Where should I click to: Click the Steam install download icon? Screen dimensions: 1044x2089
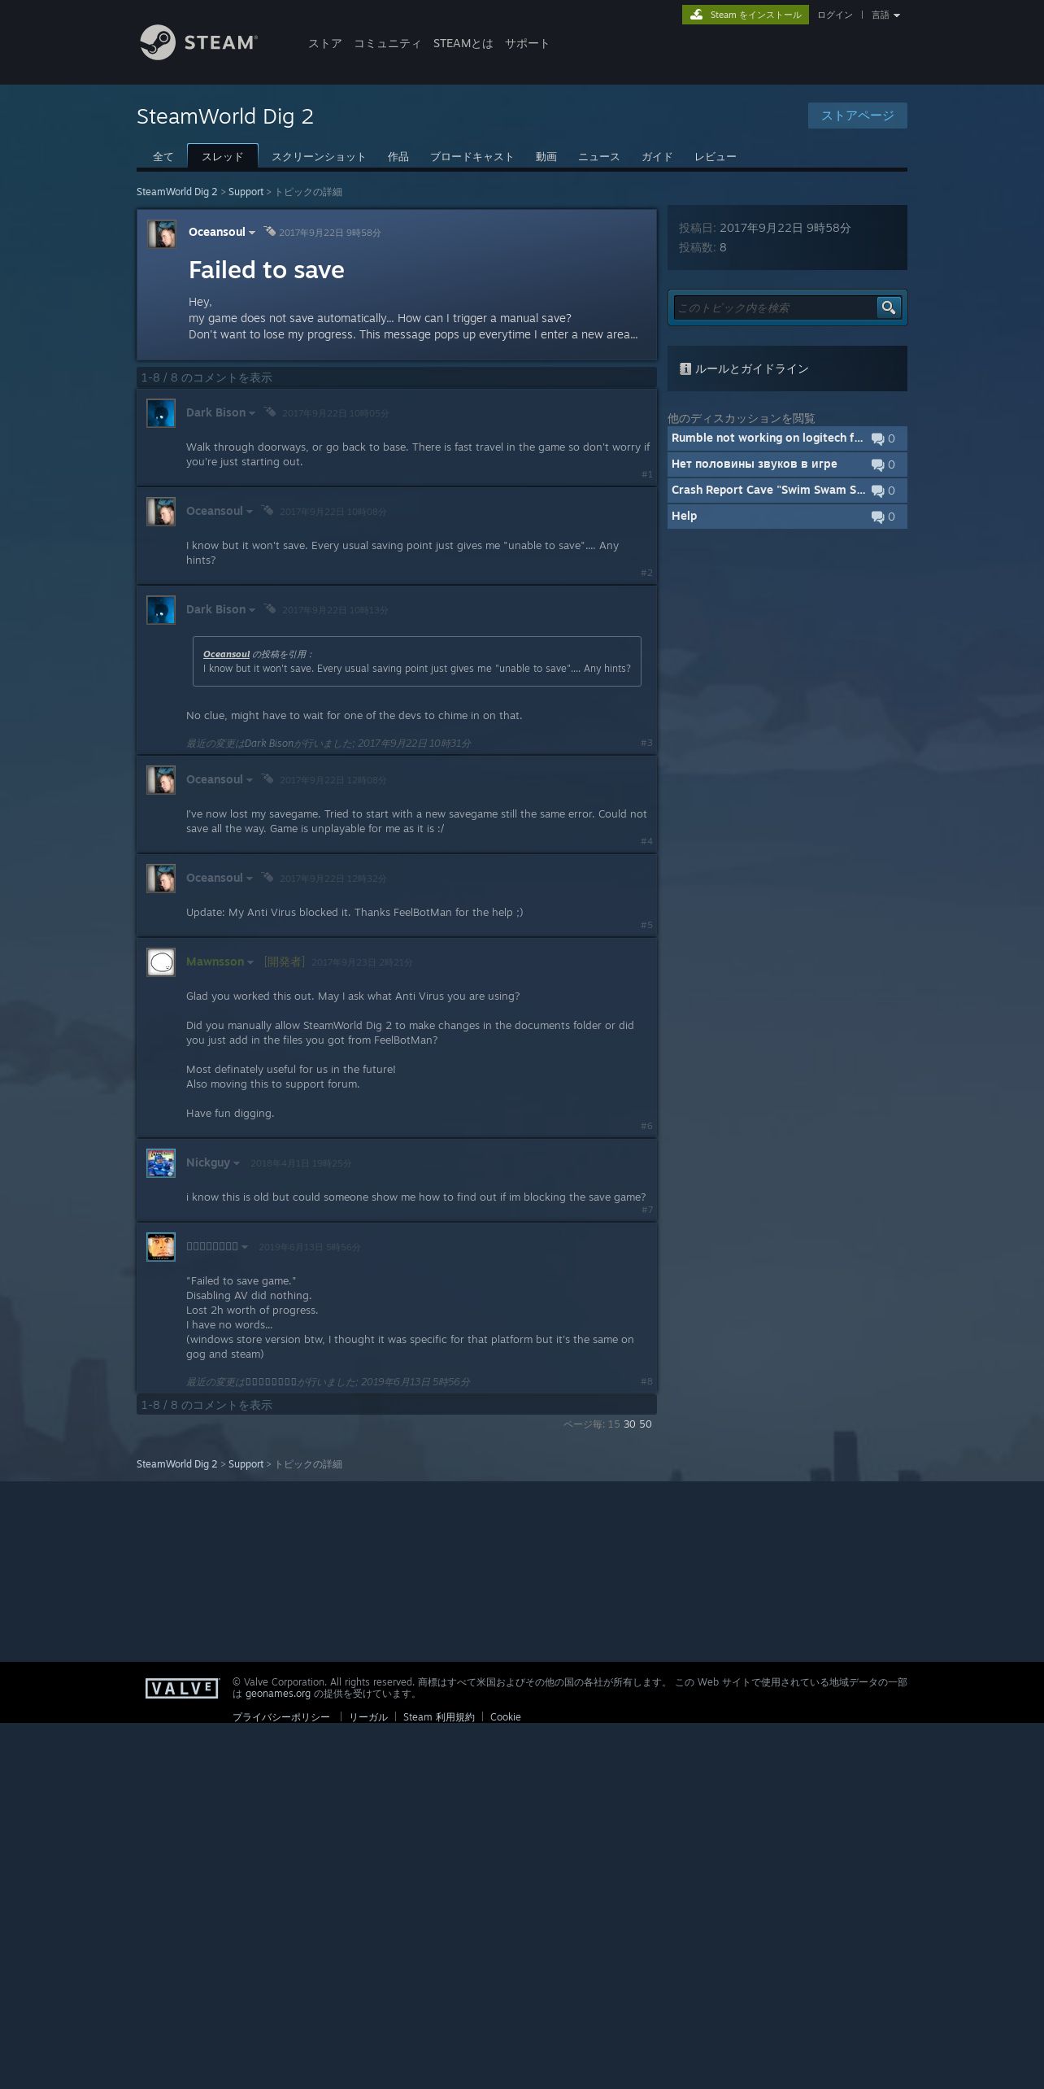coord(696,15)
